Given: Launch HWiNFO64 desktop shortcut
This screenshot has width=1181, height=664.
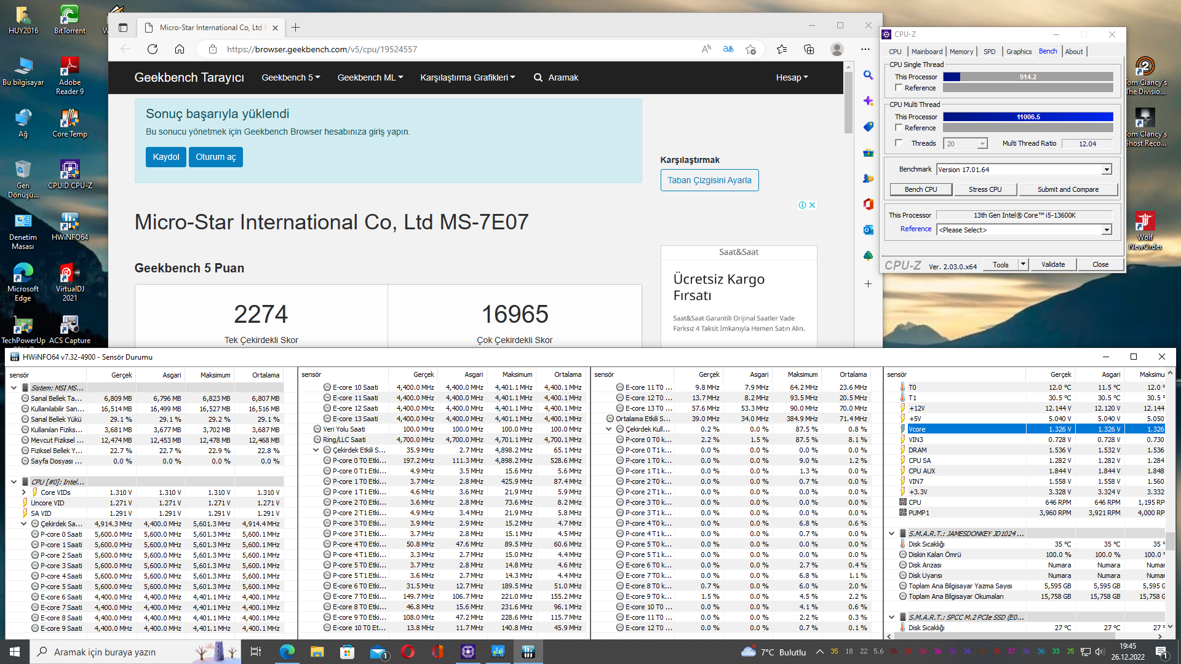Looking at the screenshot, I should pyautogui.click(x=70, y=226).
